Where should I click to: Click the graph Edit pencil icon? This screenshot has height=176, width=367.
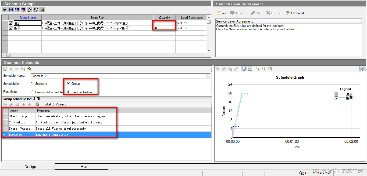point(236,69)
